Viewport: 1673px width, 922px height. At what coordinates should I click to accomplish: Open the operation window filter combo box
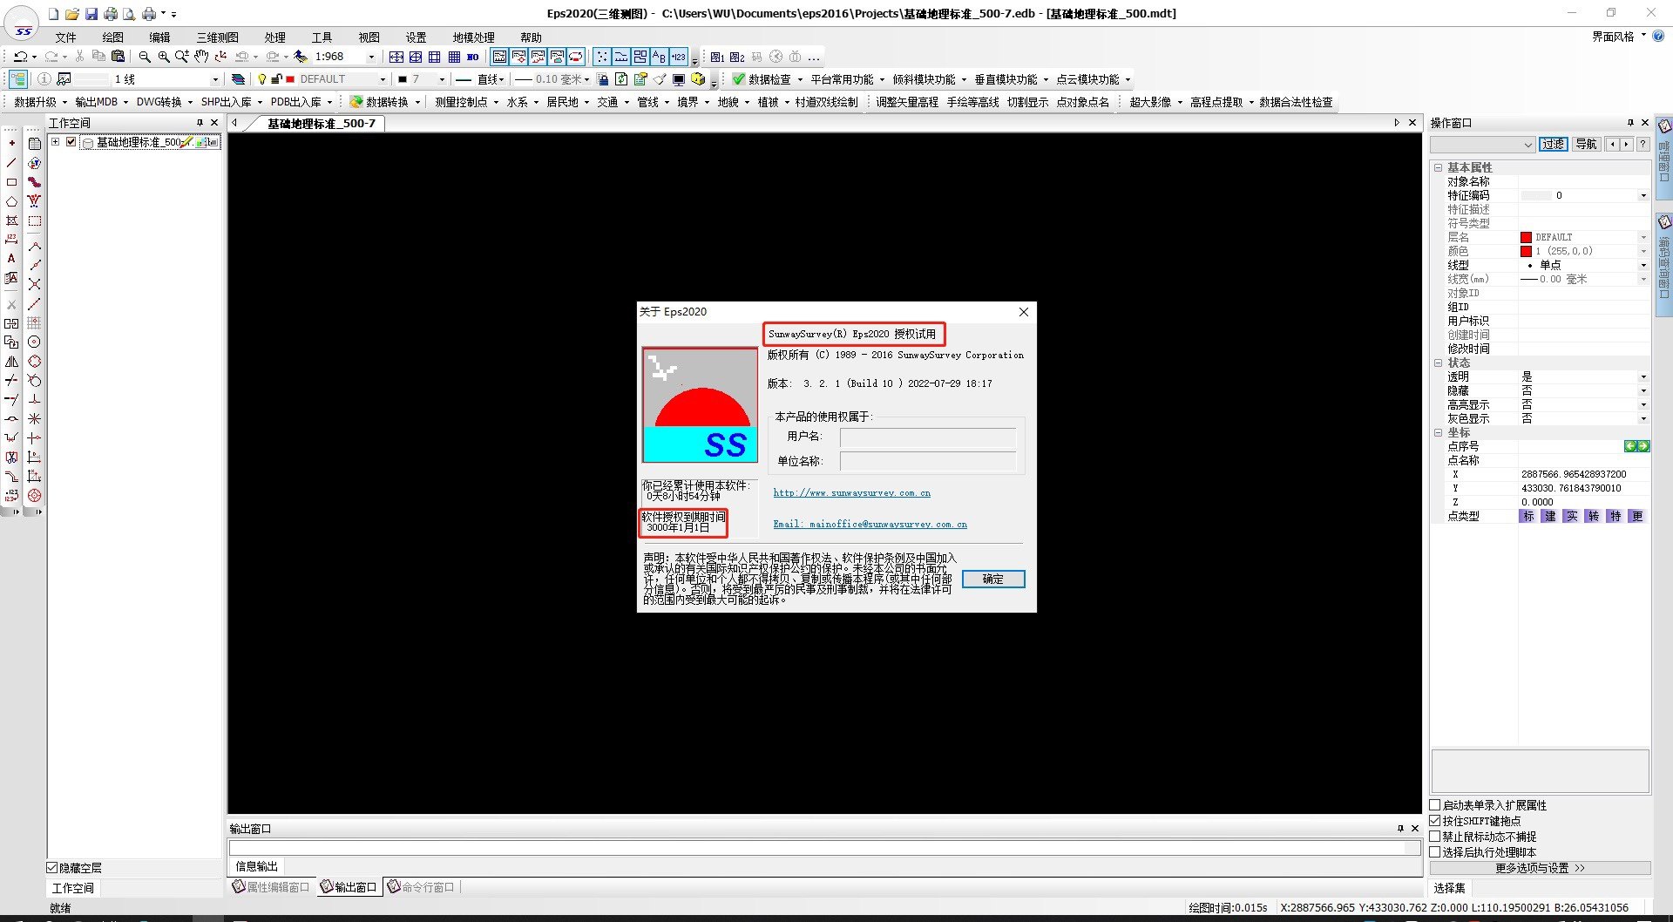point(1482,145)
